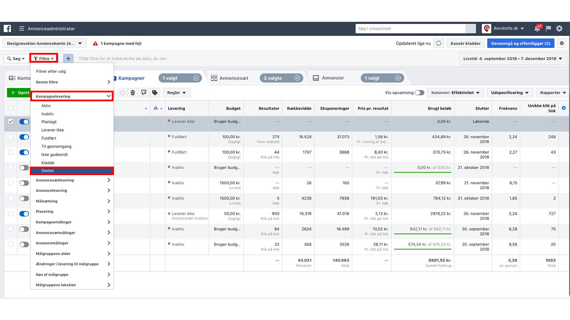Viewport: 570px width, 320px height.
Task: Click the tag icon in toolbar
Action: [x=155, y=93]
